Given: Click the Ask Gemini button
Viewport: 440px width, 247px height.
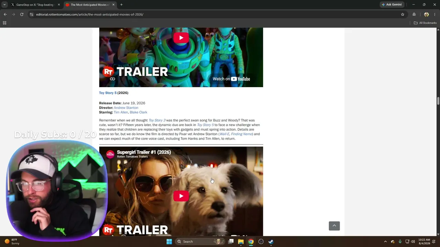Looking at the screenshot, I should [392, 4].
